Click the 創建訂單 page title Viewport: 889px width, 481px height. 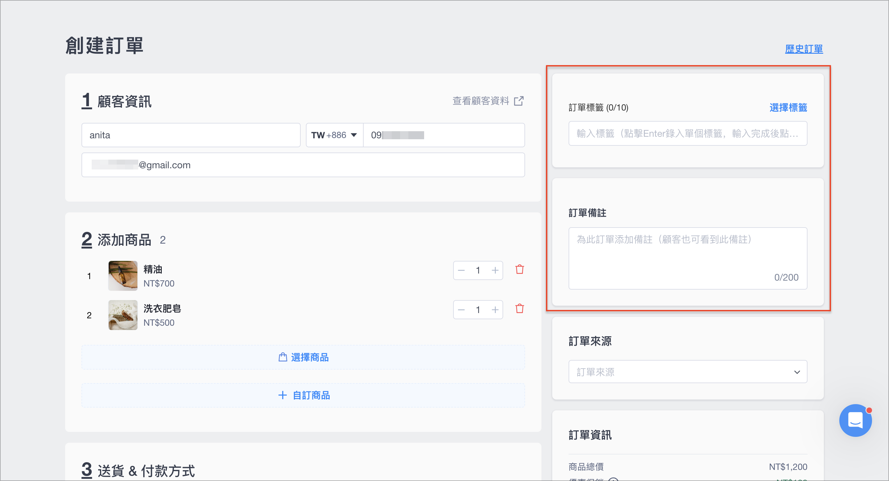pos(104,46)
